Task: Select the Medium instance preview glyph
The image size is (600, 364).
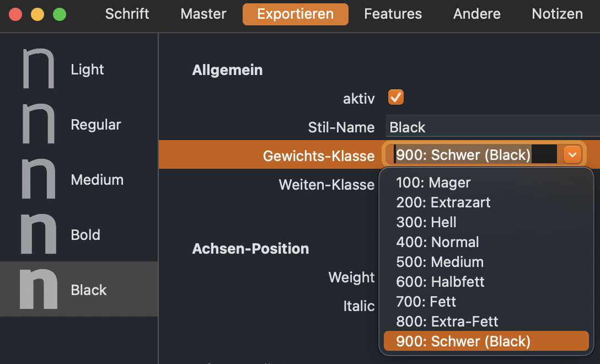Action: 38,179
